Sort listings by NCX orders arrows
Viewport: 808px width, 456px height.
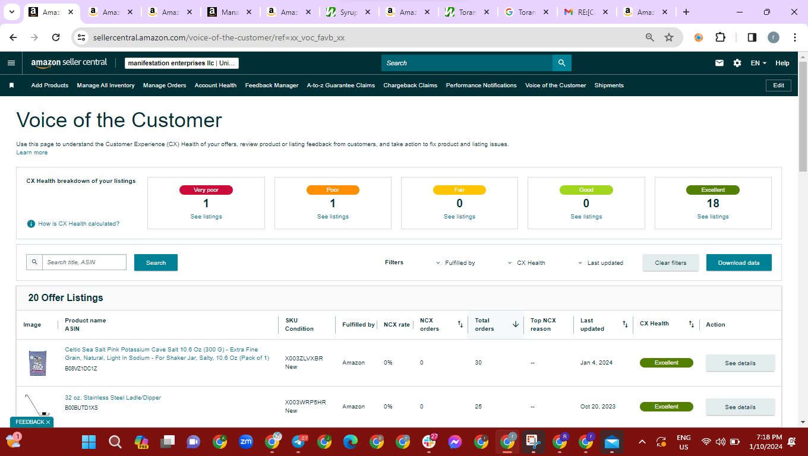(x=460, y=324)
